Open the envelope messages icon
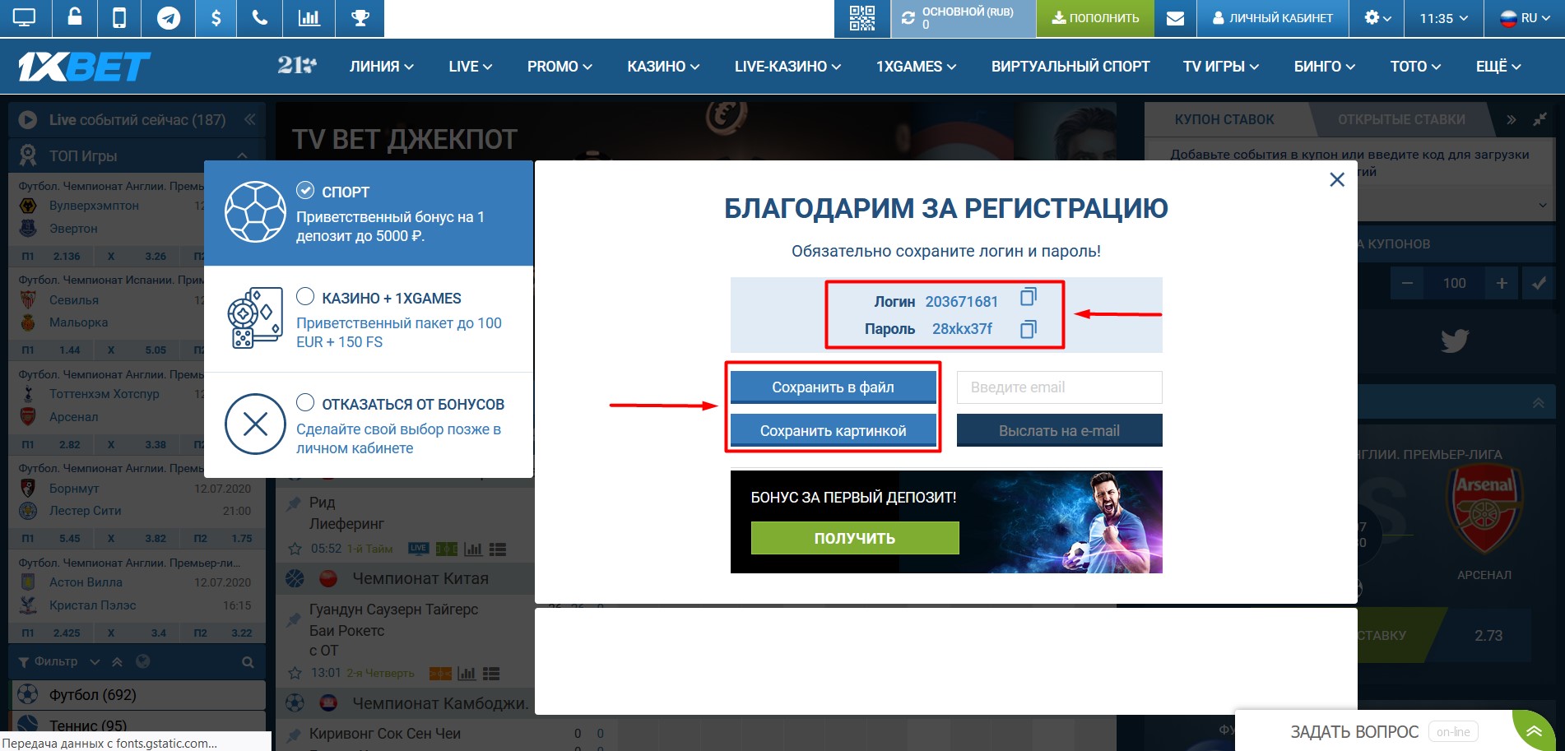 pyautogui.click(x=1175, y=18)
